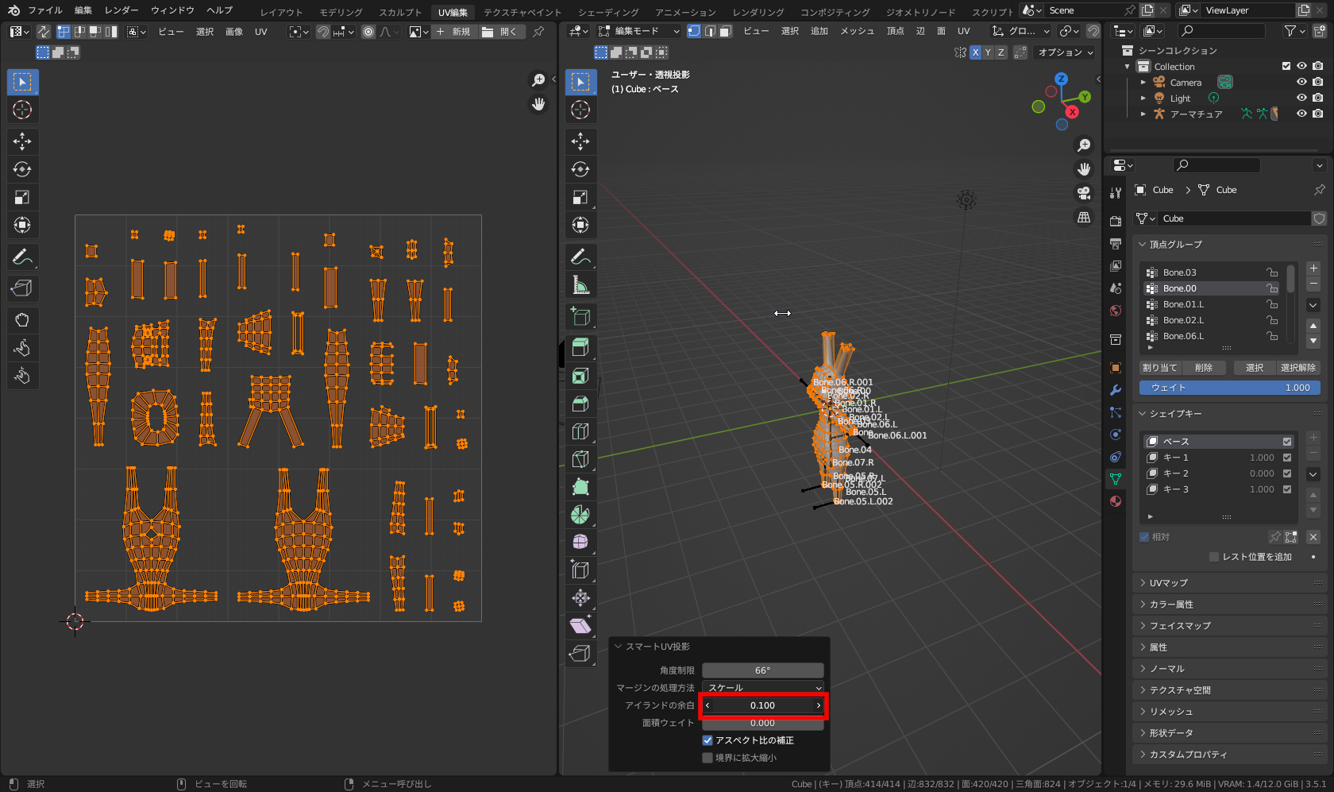Select the Measure tool in the viewport toolbar
The width and height of the screenshot is (1334, 792).
[x=580, y=284]
